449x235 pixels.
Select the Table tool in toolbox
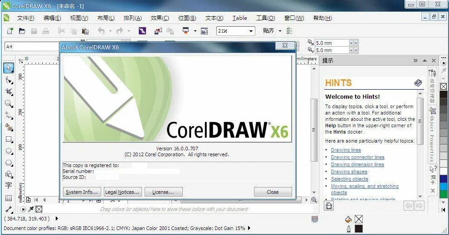click(x=9, y=198)
